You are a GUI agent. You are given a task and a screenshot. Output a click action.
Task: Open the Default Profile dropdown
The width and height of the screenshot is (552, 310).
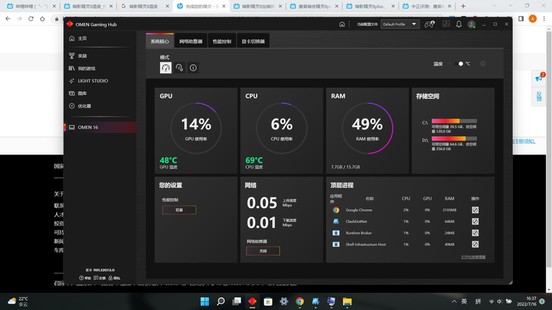pyautogui.click(x=400, y=24)
